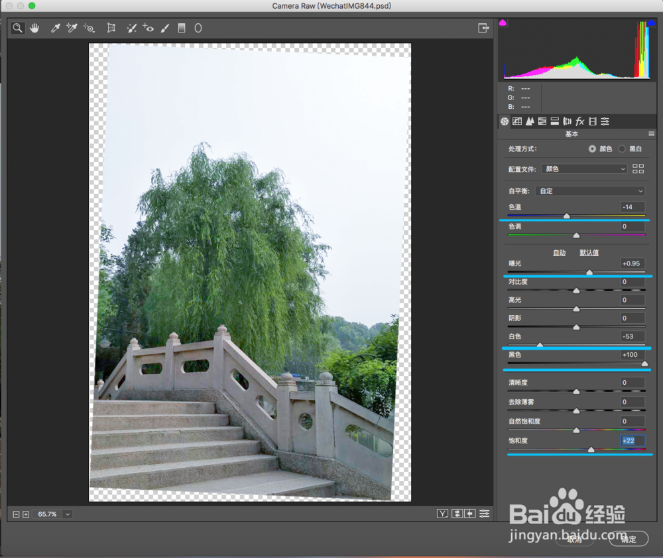The width and height of the screenshot is (663, 558).
Task: Open the 白平衡 dropdown menu
Action: (x=590, y=190)
